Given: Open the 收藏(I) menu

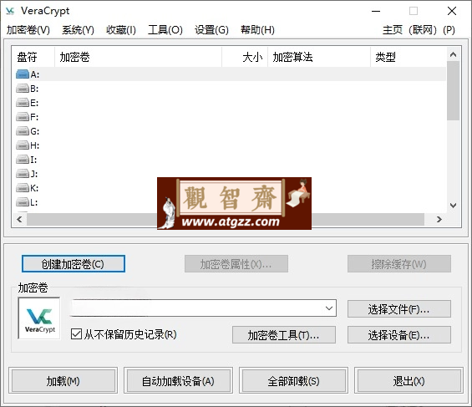Looking at the screenshot, I should point(121,30).
